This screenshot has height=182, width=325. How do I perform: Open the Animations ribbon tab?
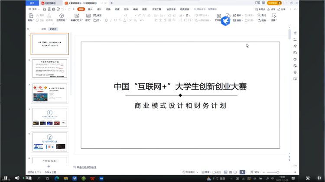pyautogui.click(x=117, y=9)
